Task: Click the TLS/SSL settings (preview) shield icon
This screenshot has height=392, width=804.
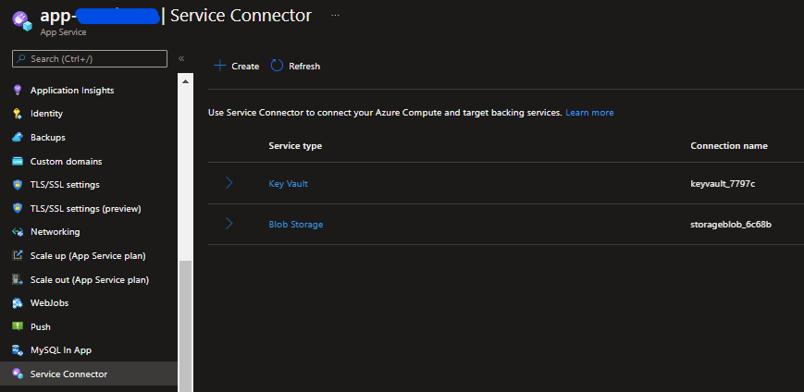Action: coord(18,209)
